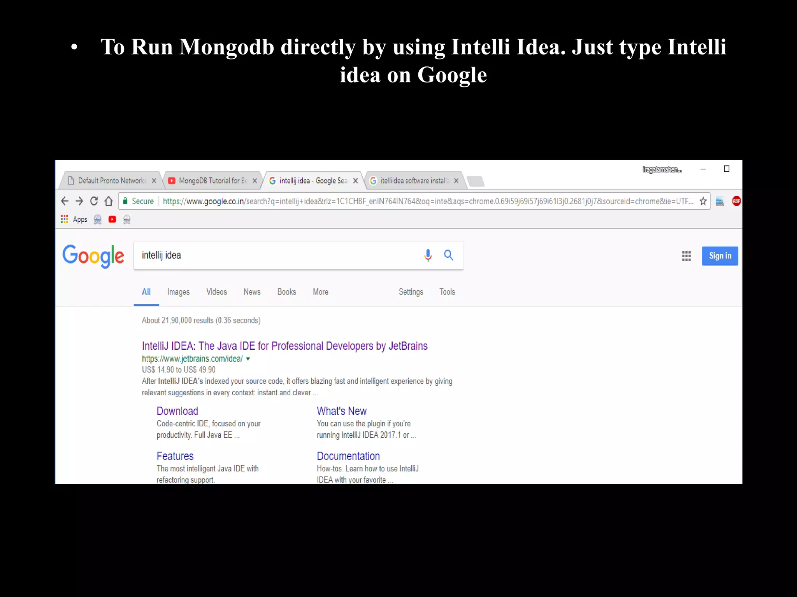The height and width of the screenshot is (597, 797).
Task: Click the 'US$ 14.90 to US$ 49.90' text
Action: point(179,370)
